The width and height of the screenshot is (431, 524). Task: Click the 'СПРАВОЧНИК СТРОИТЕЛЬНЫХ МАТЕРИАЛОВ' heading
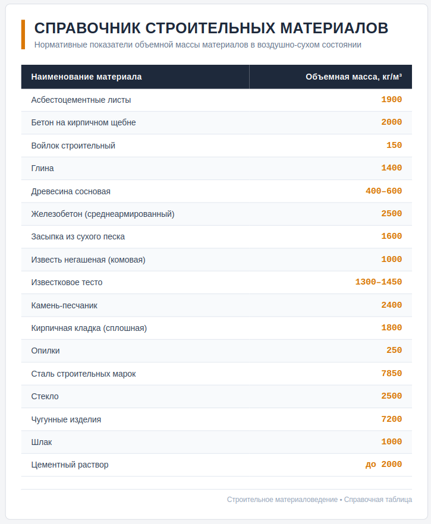coord(211,28)
